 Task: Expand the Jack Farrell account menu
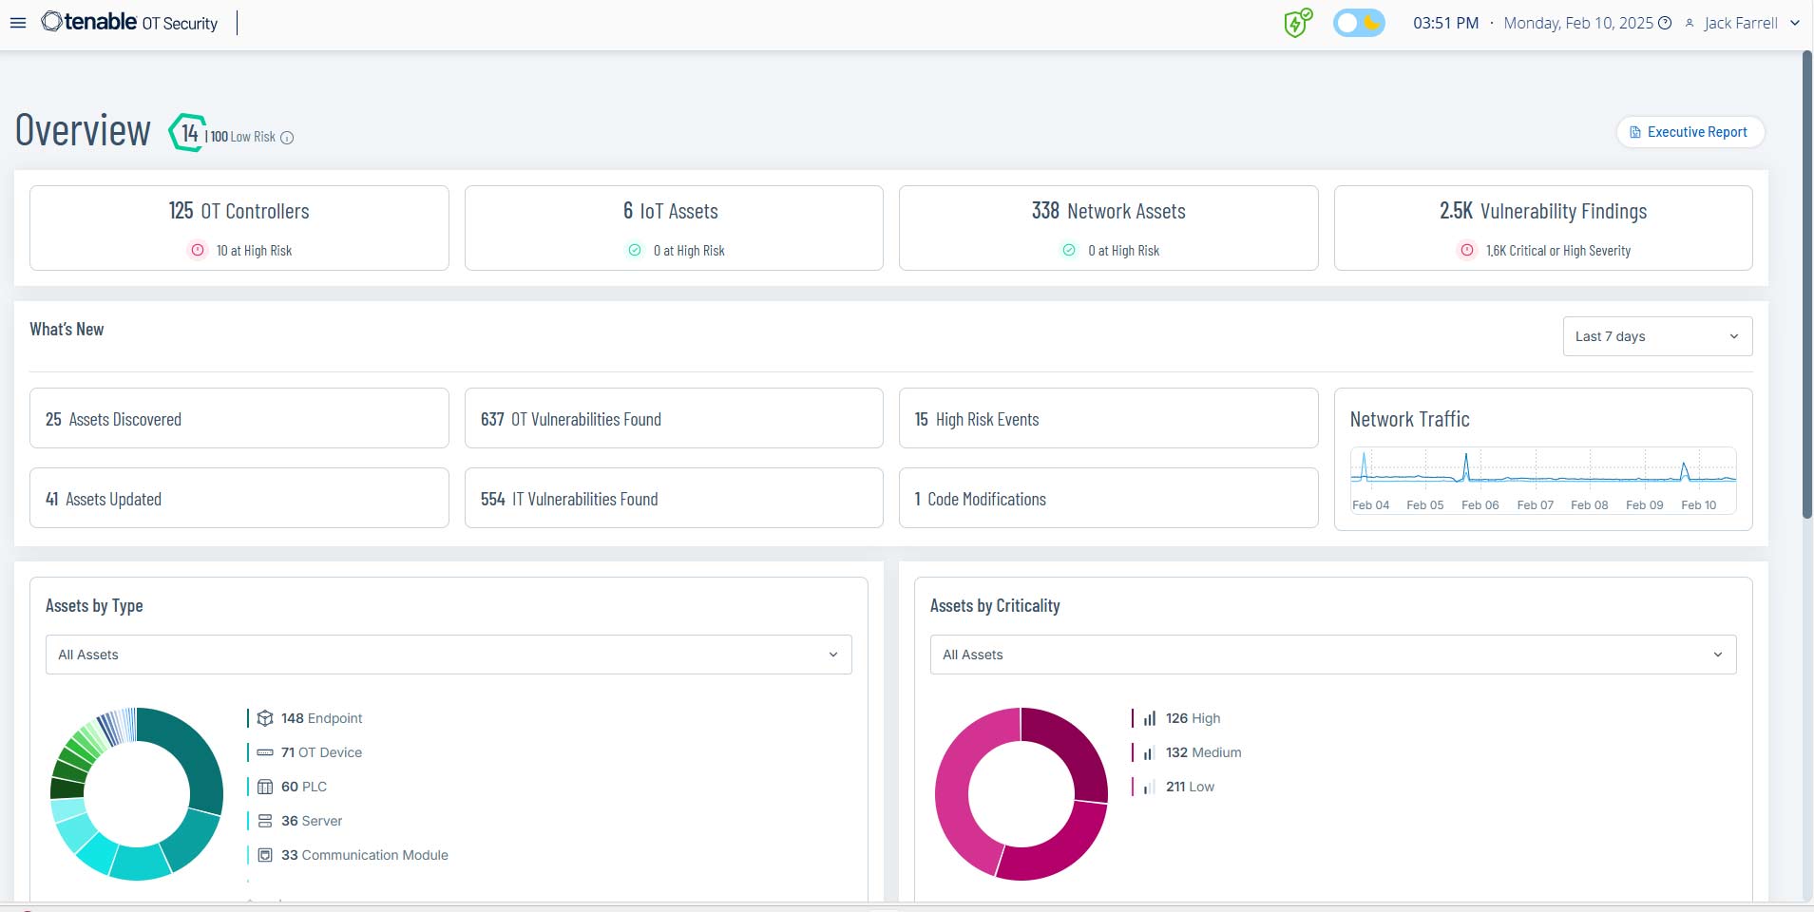(x=1794, y=23)
